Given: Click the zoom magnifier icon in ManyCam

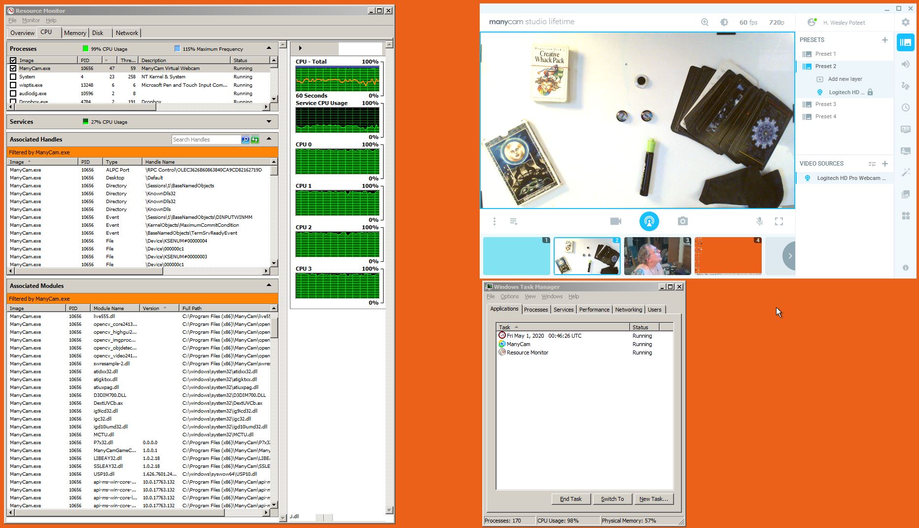Looking at the screenshot, I should click(x=705, y=22).
